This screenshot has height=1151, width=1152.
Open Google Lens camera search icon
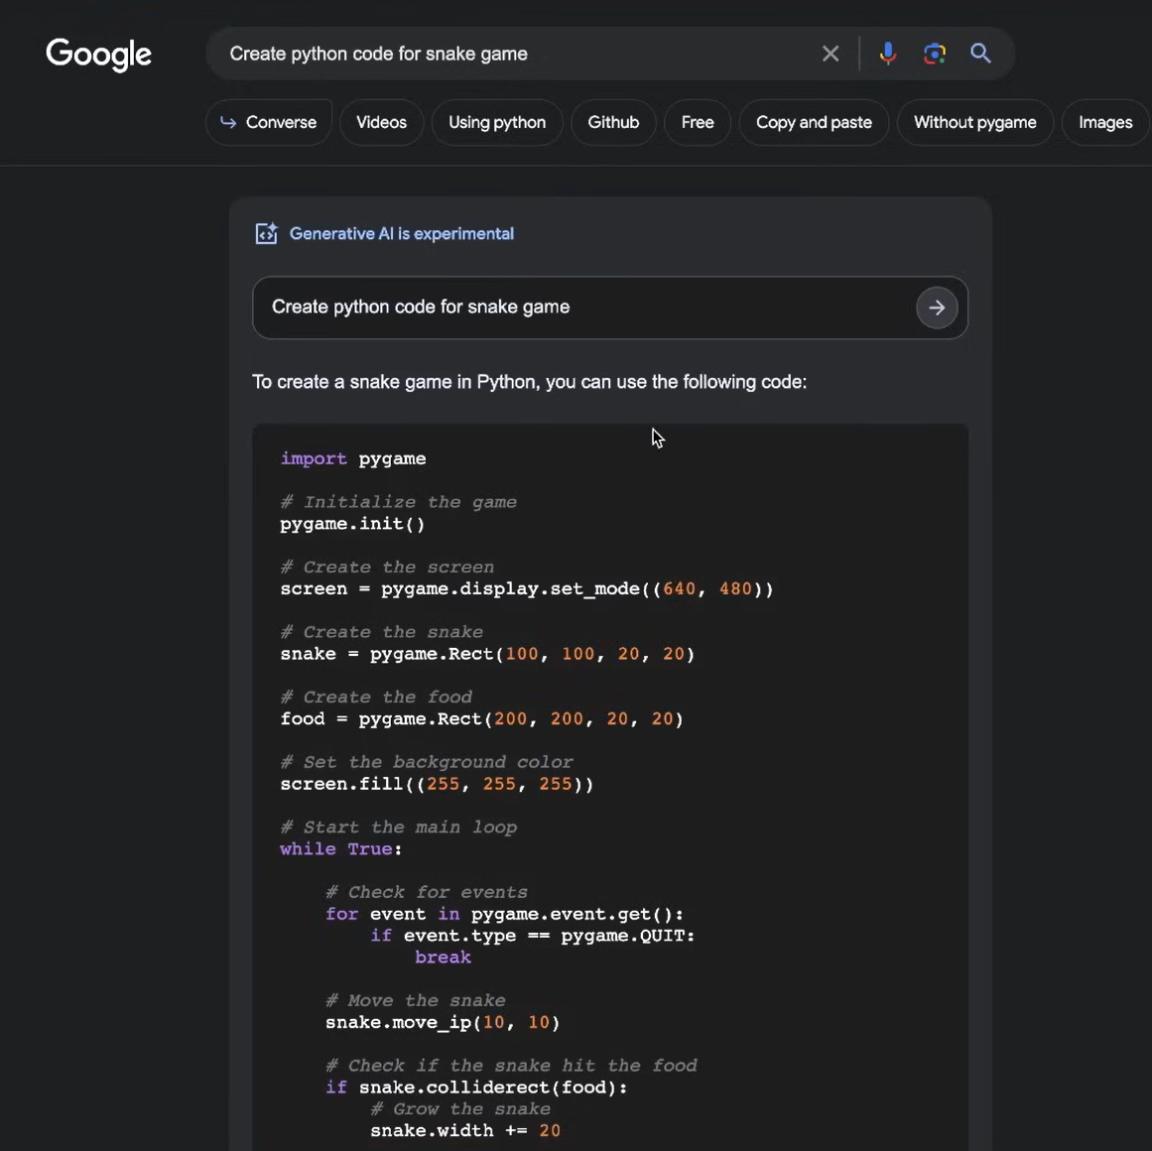click(x=934, y=54)
